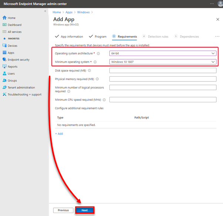Click the + Add requirement link

(59, 134)
